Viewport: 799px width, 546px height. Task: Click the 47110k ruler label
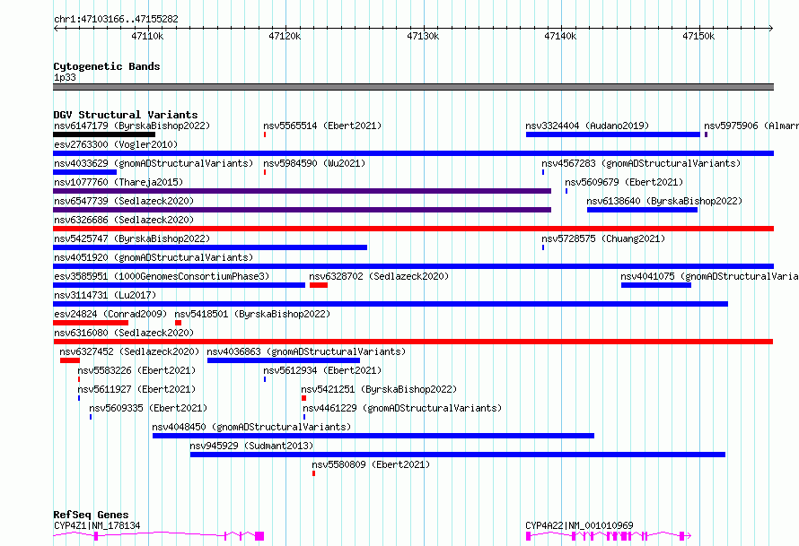click(x=147, y=36)
